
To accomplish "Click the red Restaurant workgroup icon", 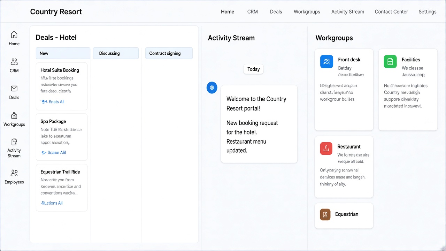I will pyautogui.click(x=326, y=149).
